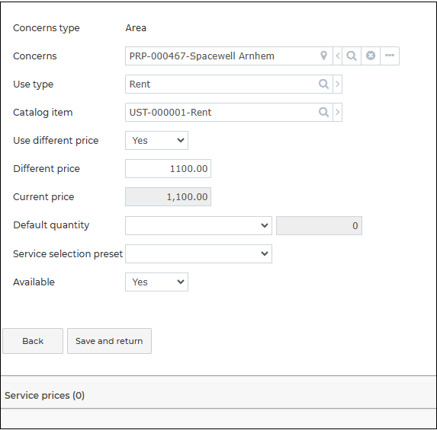Click the Current price read-only field
Viewport: 437px width, 430px height.
[x=168, y=197]
